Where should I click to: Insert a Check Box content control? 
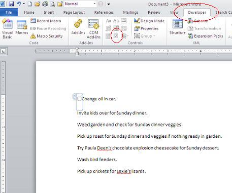tap(116, 36)
